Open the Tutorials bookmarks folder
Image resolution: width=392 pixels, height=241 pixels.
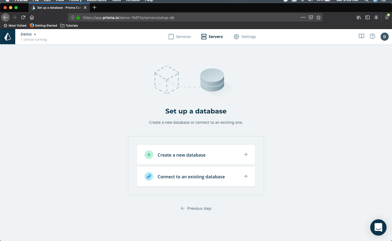pos(69,26)
